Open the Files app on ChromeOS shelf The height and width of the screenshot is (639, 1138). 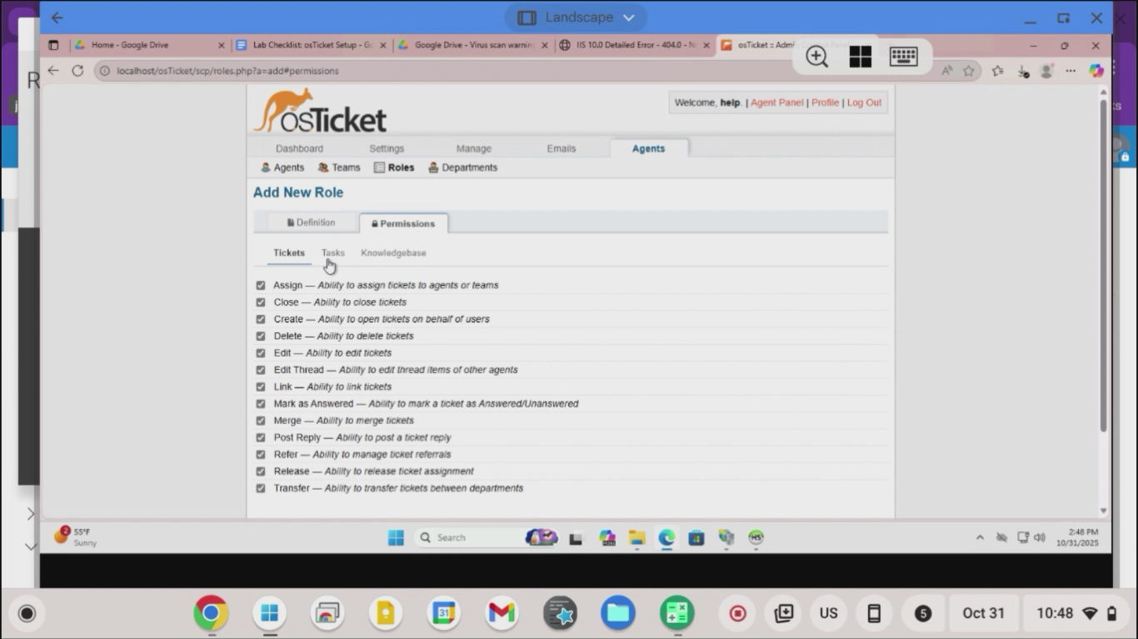tap(617, 613)
